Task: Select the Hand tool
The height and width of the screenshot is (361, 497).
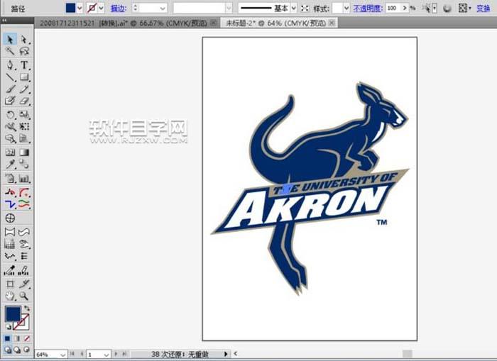Action: tap(10, 296)
